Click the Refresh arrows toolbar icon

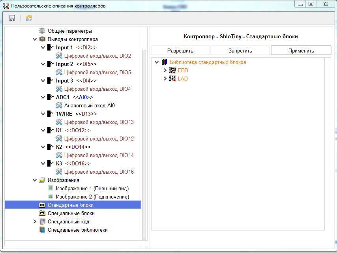[29, 18]
